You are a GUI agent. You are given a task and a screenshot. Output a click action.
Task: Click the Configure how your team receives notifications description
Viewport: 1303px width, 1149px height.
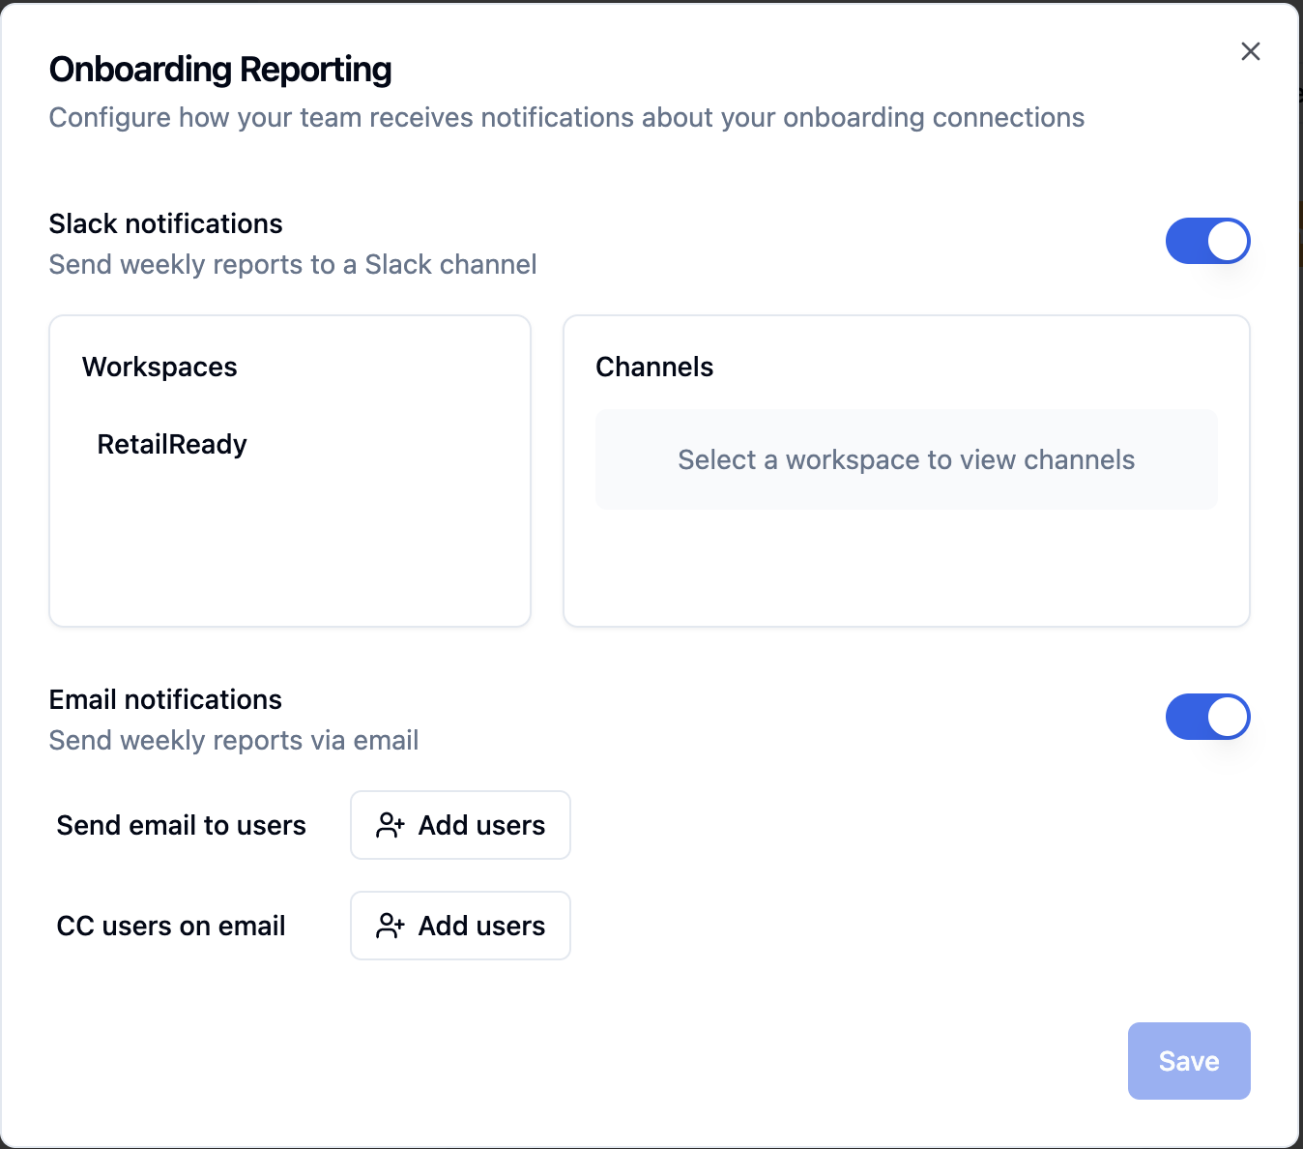click(x=566, y=117)
